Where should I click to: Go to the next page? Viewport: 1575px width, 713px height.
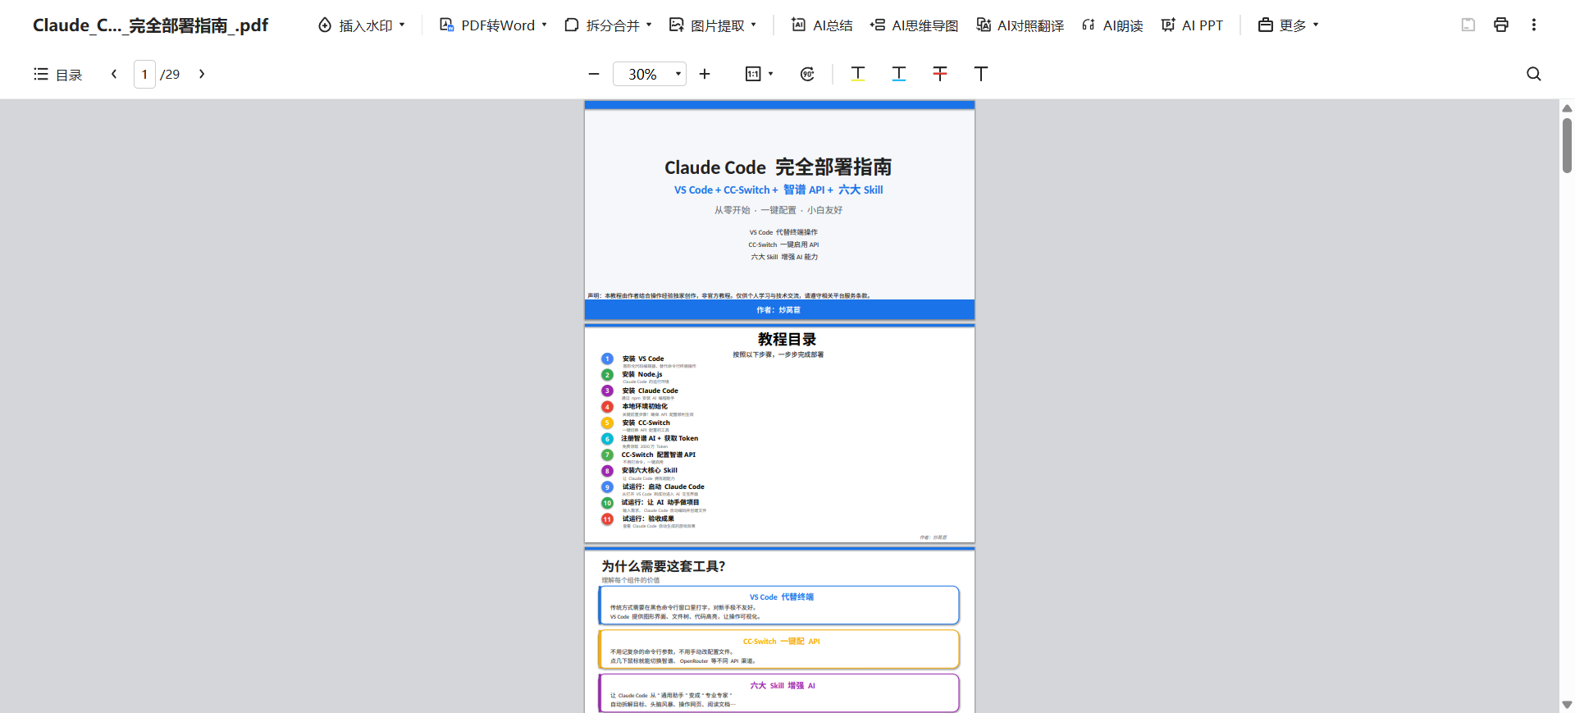(202, 74)
